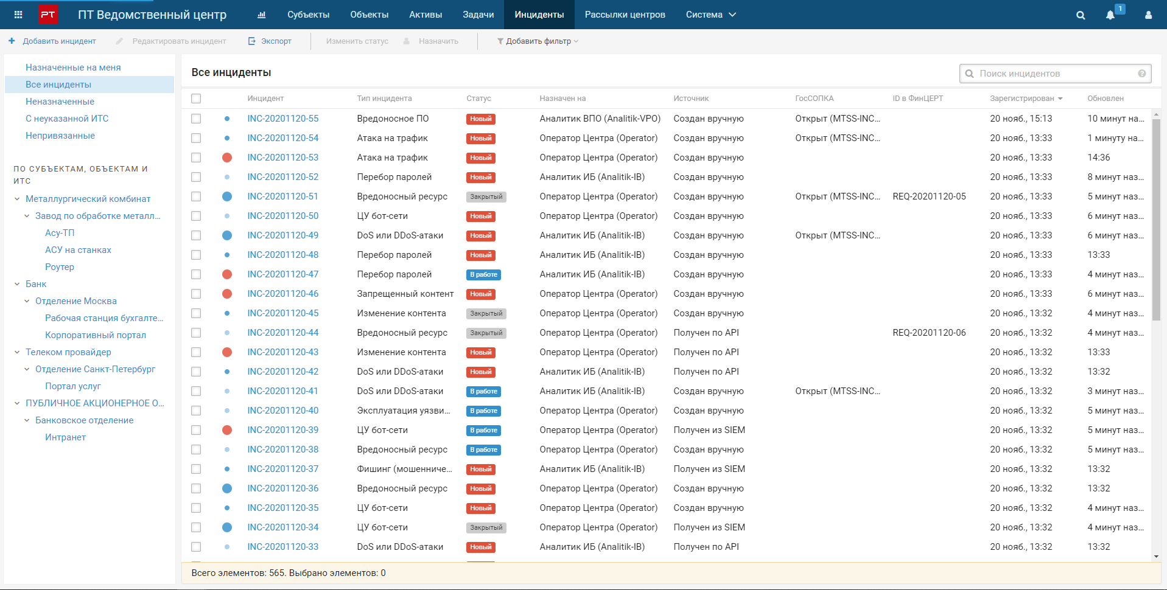This screenshot has width=1167, height=590.
Task: Click the severity dot for INC-20201120-51
Action: [227, 196]
